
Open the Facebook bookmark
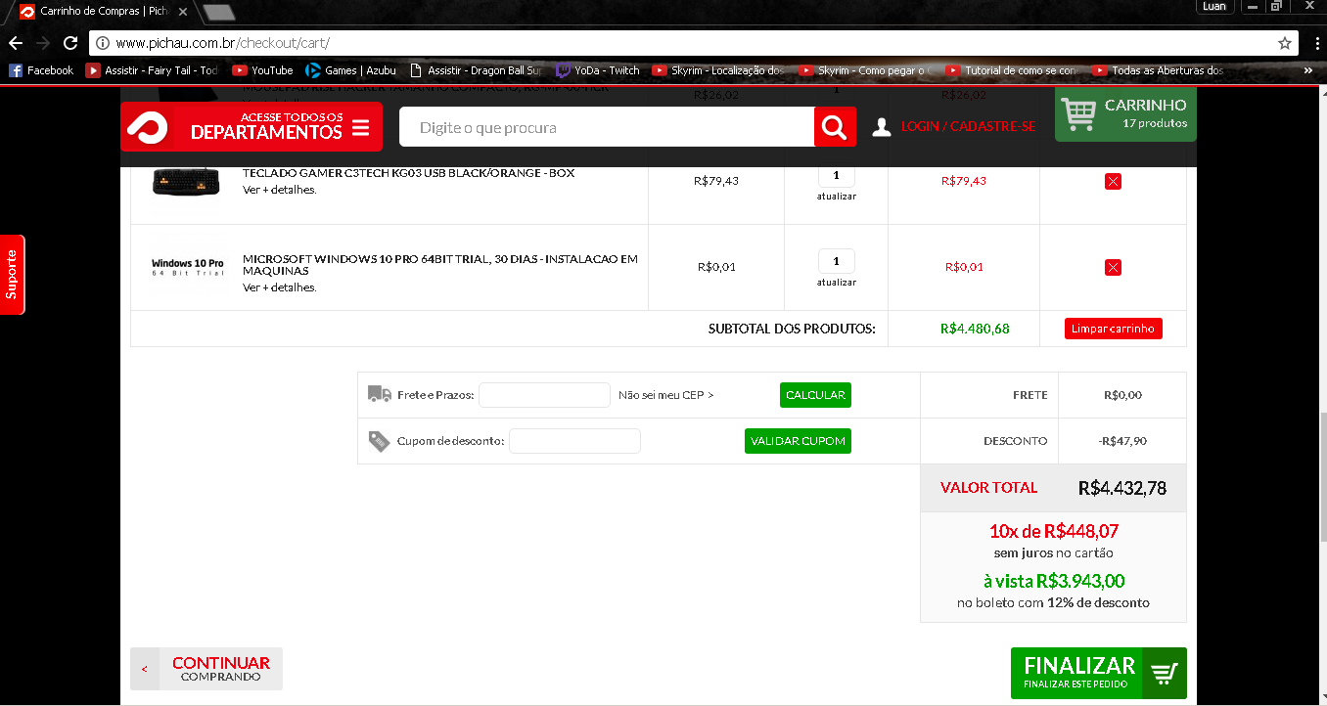click(x=41, y=70)
